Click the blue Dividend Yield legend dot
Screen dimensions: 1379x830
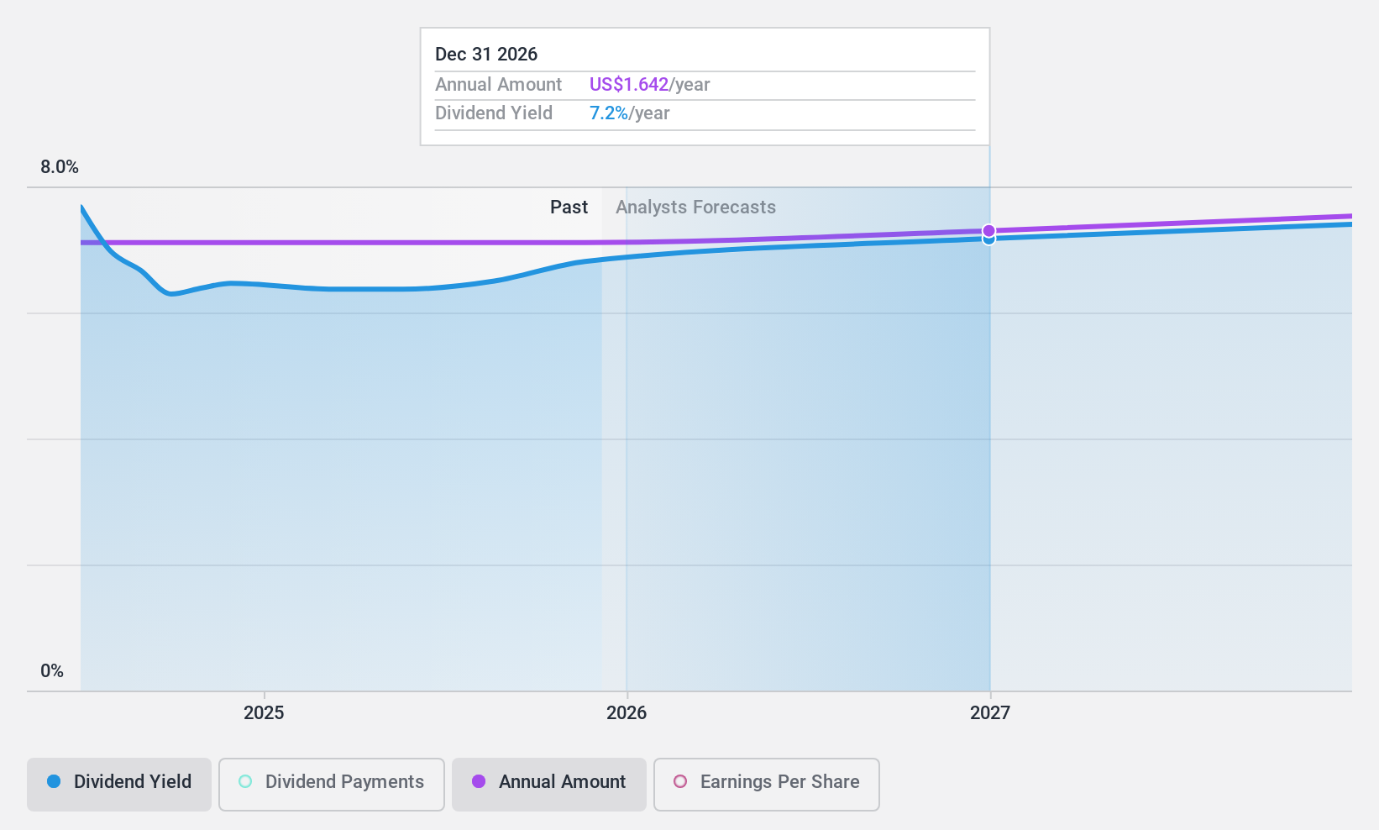click(x=54, y=782)
